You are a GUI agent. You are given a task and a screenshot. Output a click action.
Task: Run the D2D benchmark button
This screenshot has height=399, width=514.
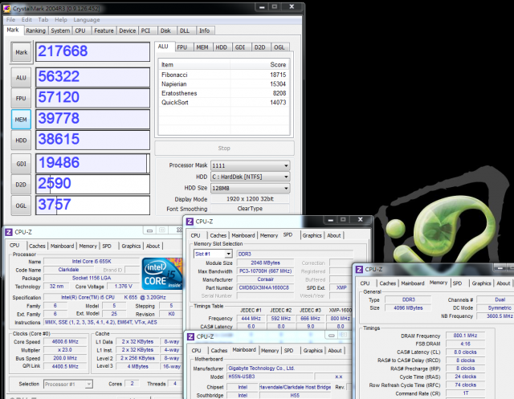point(21,185)
